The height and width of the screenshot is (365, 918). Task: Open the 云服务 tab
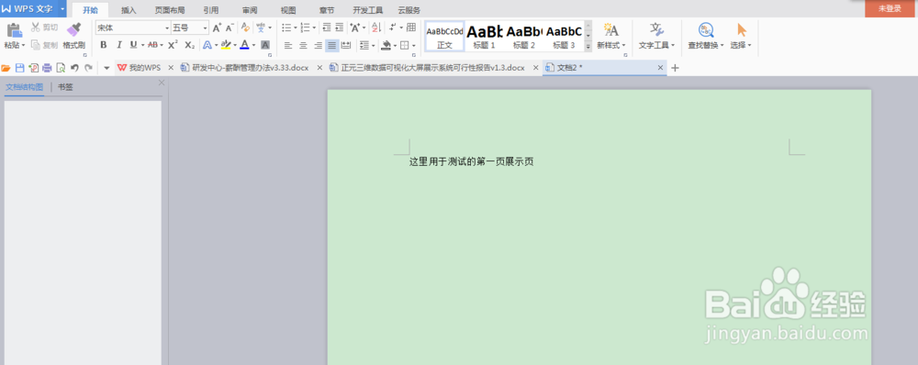[409, 10]
